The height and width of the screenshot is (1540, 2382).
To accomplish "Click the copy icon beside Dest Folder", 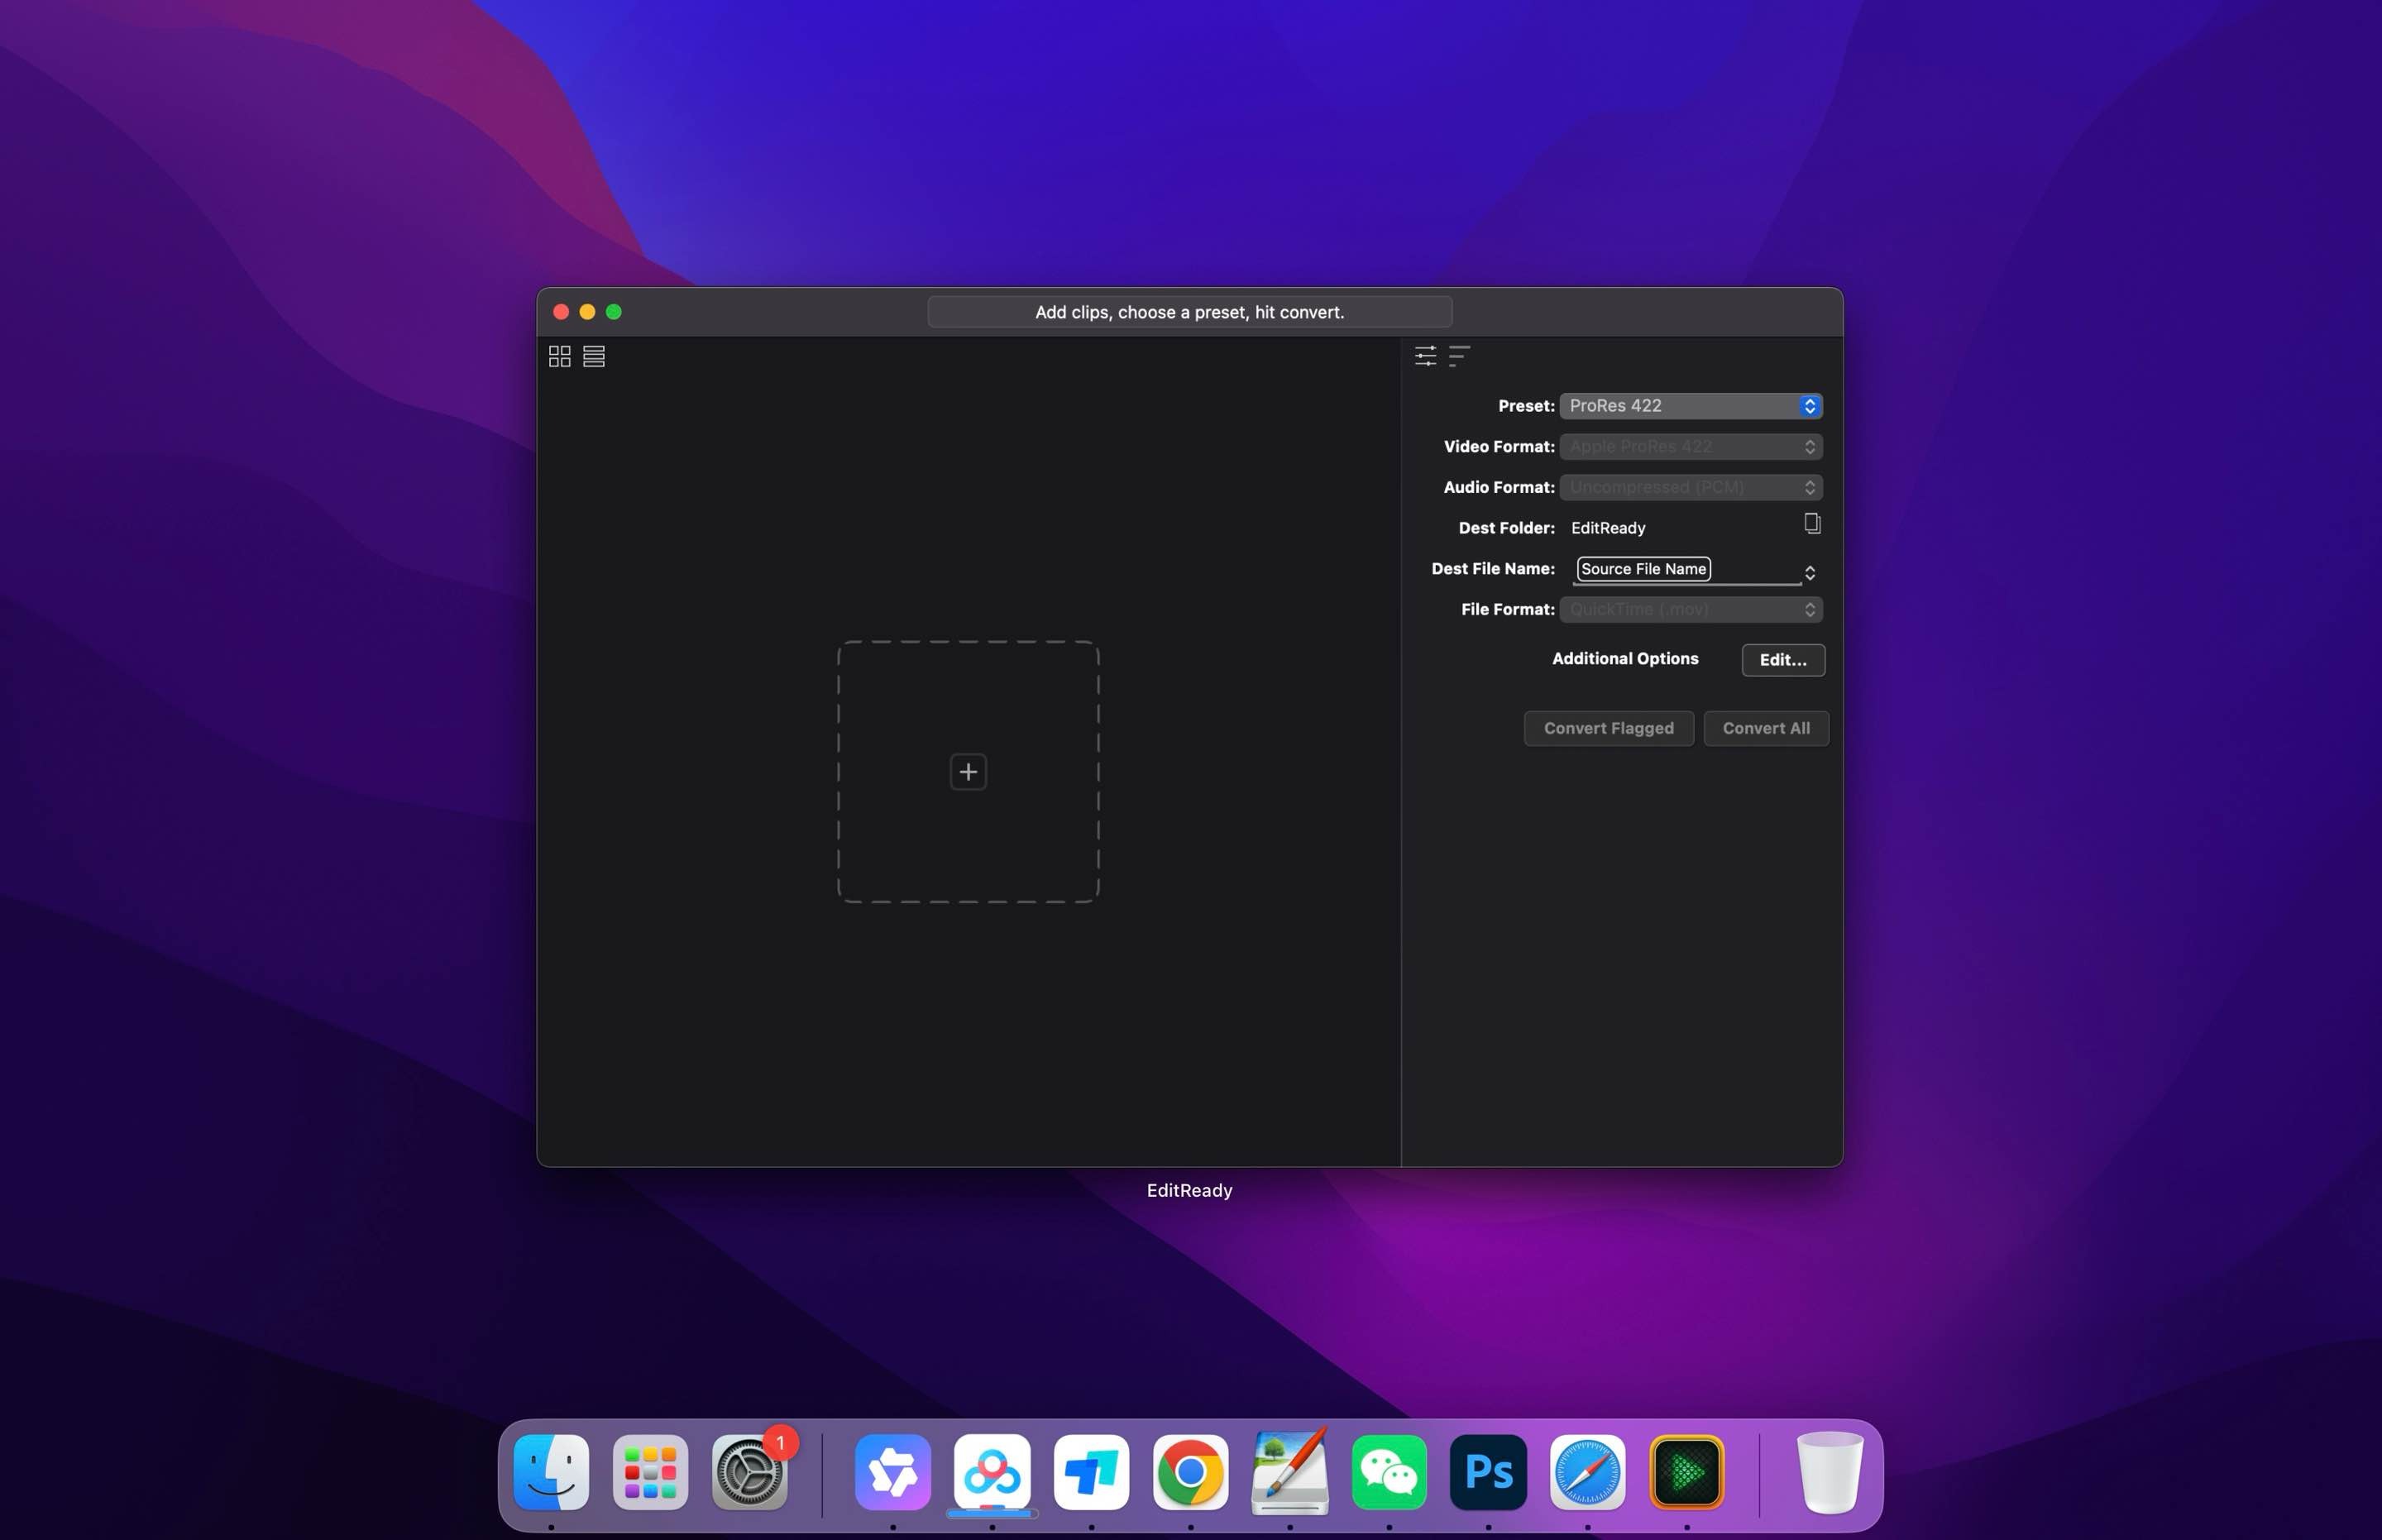I will click(x=1813, y=523).
